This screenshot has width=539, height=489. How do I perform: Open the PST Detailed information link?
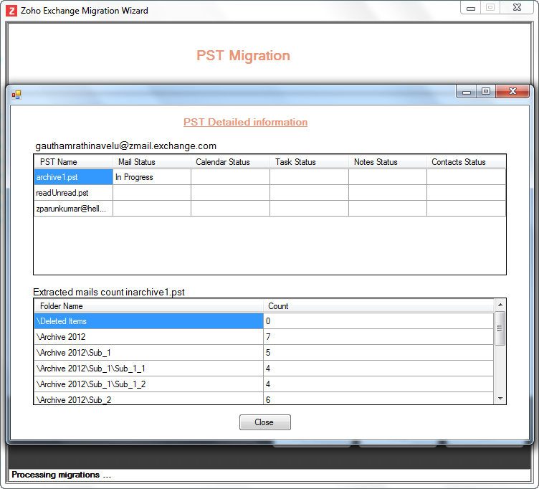coord(245,122)
